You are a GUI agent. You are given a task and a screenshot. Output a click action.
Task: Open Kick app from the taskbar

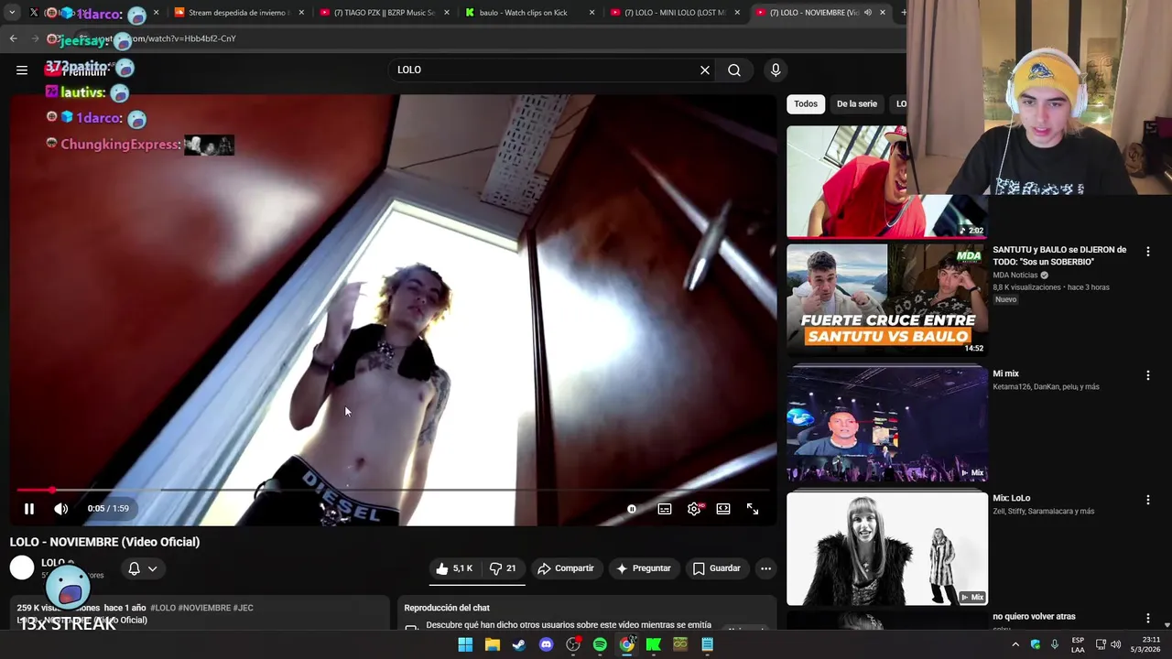point(654,644)
